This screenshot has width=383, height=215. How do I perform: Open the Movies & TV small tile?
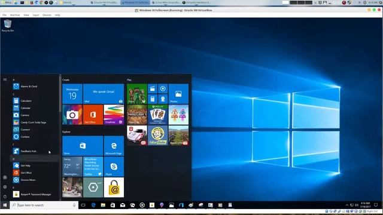[x=153, y=89]
